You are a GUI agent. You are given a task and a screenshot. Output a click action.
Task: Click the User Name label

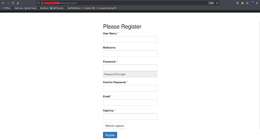click(x=110, y=33)
